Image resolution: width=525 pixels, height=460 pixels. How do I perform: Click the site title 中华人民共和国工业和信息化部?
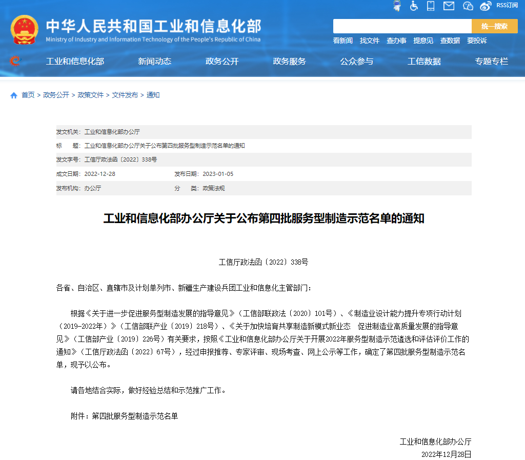(x=153, y=26)
